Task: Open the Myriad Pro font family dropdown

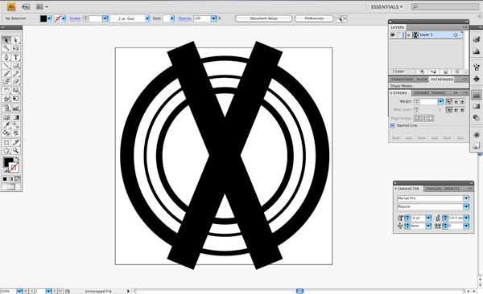Action: 466,198
